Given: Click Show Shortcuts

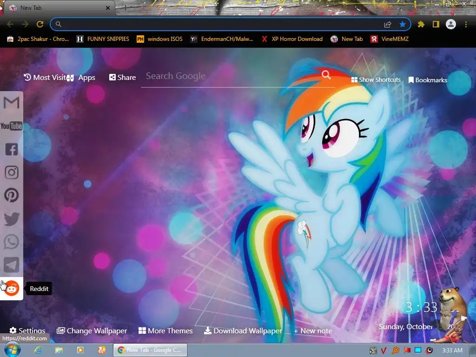Looking at the screenshot, I should tap(376, 80).
